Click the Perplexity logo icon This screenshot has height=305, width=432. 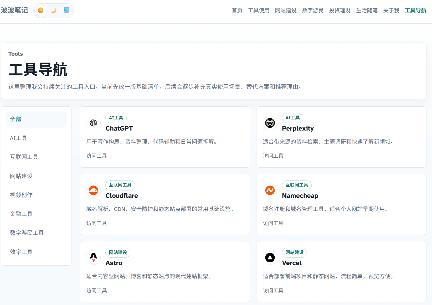(270, 123)
